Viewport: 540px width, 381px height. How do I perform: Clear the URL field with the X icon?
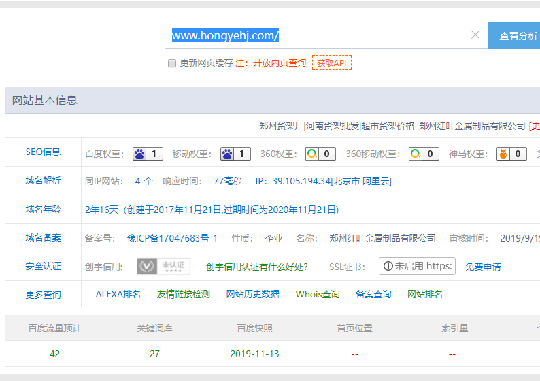(475, 35)
